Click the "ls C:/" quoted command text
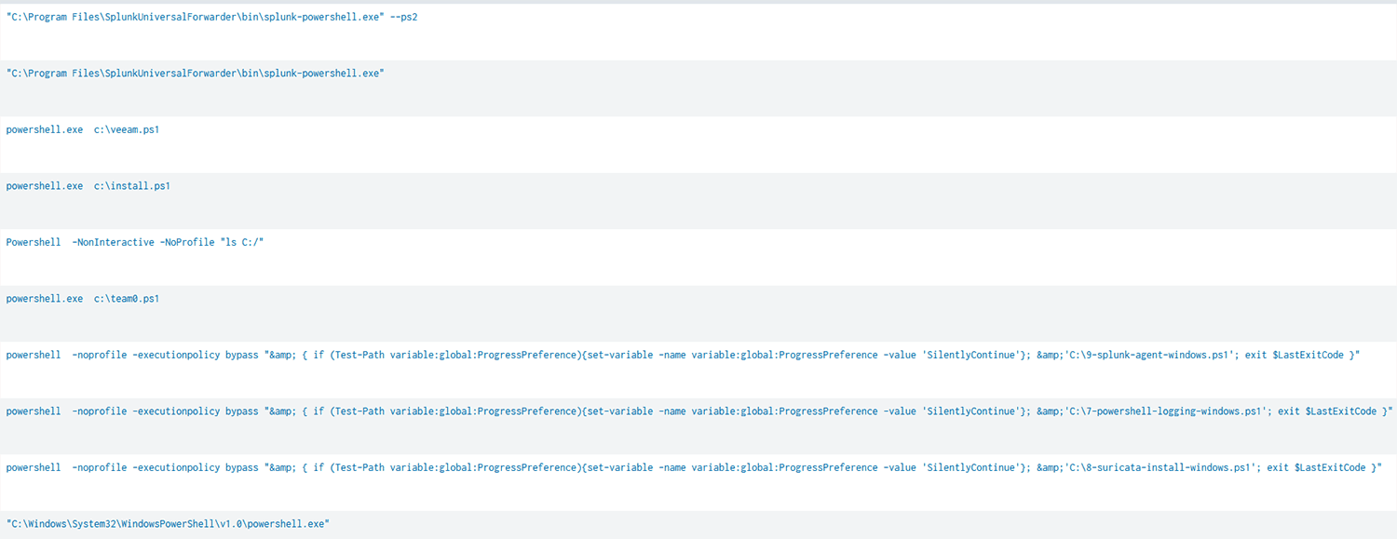Screen dimensions: 1397x539 239,243
